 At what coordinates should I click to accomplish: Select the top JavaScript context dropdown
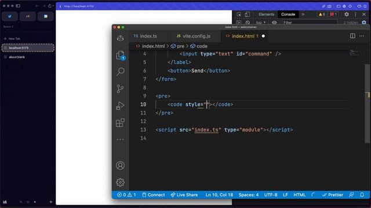tap(261, 23)
